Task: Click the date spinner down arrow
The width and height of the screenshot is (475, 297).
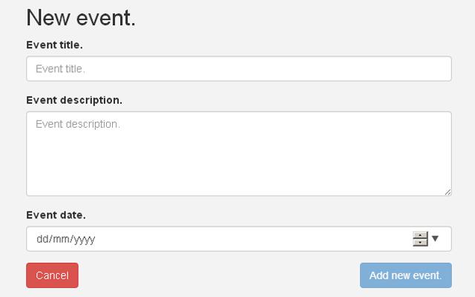Action: [x=421, y=243]
